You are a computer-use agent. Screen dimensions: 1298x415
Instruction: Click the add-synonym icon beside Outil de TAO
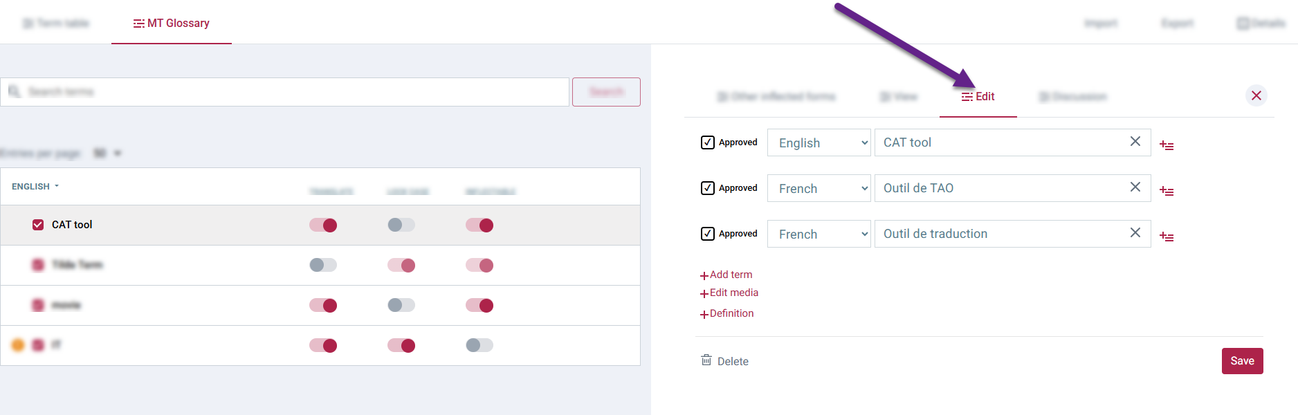click(x=1167, y=191)
